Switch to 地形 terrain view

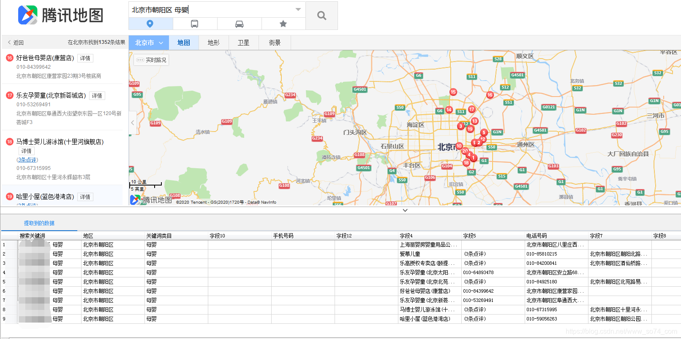pos(213,43)
